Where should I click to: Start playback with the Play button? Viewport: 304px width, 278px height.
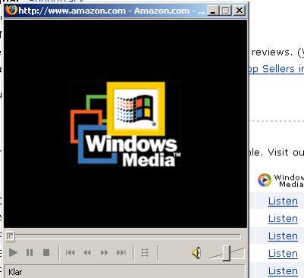(x=13, y=252)
